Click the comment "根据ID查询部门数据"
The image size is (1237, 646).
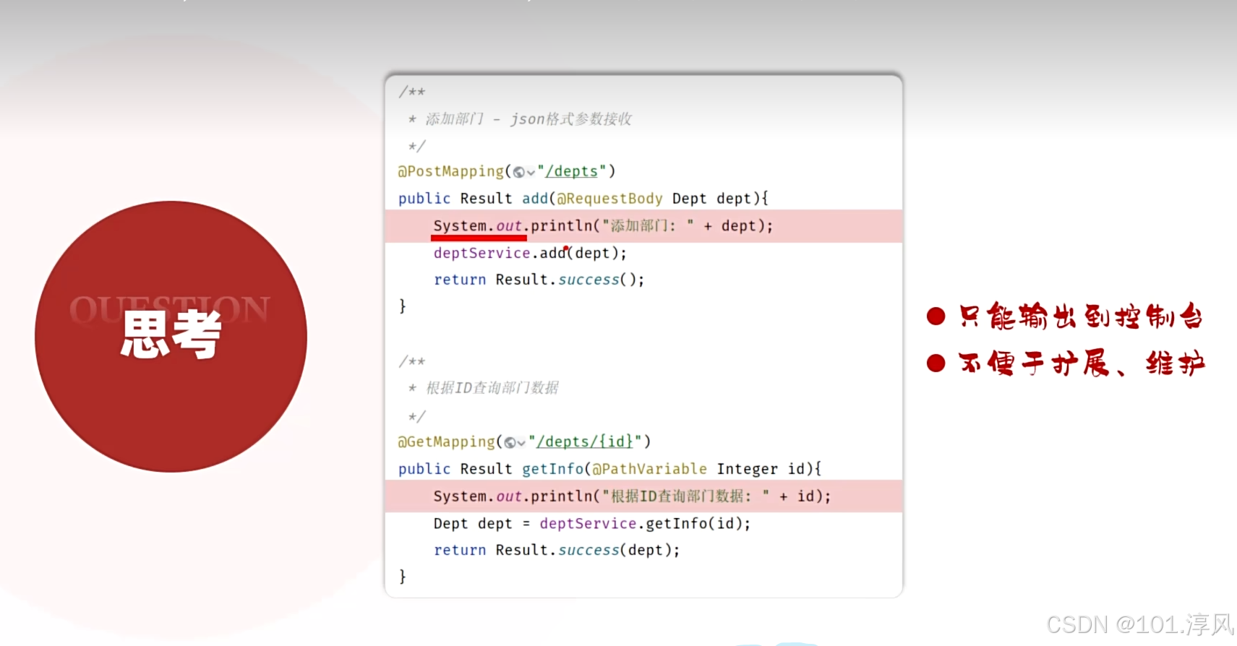(492, 388)
